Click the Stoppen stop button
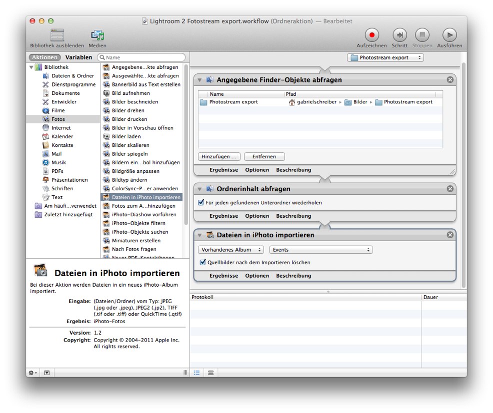 422,35
